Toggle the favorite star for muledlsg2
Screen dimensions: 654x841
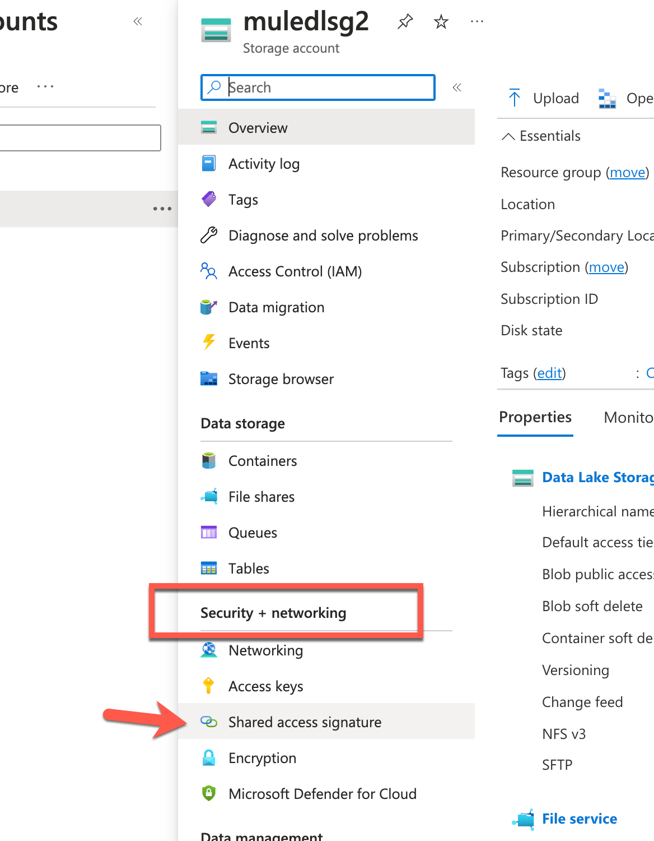pyautogui.click(x=441, y=21)
